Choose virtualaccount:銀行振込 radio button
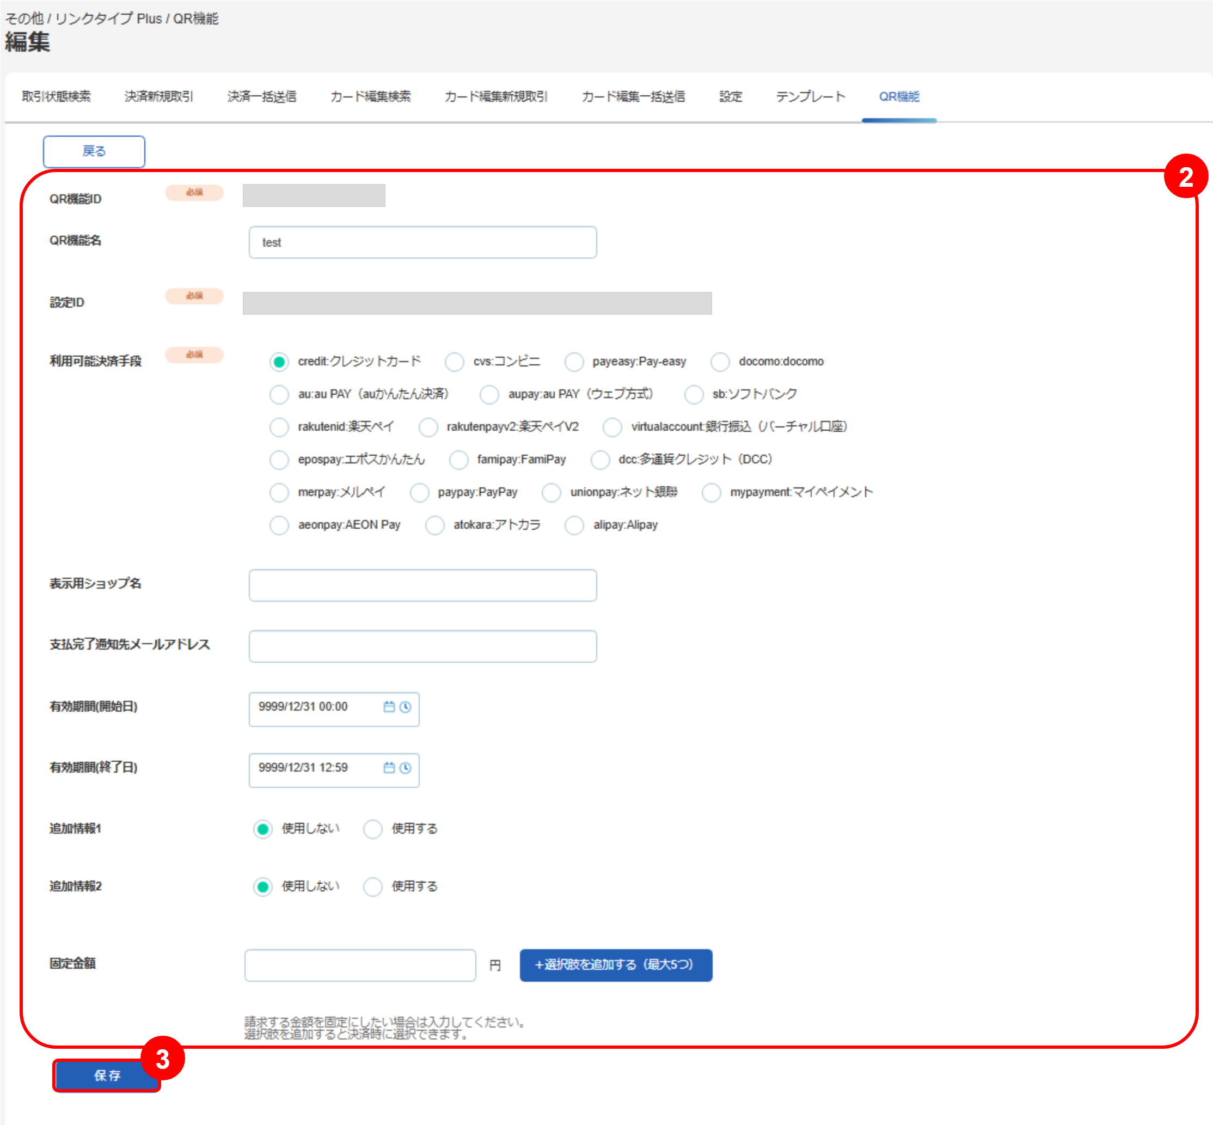This screenshot has height=1125, width=1213. pos(612,427)
